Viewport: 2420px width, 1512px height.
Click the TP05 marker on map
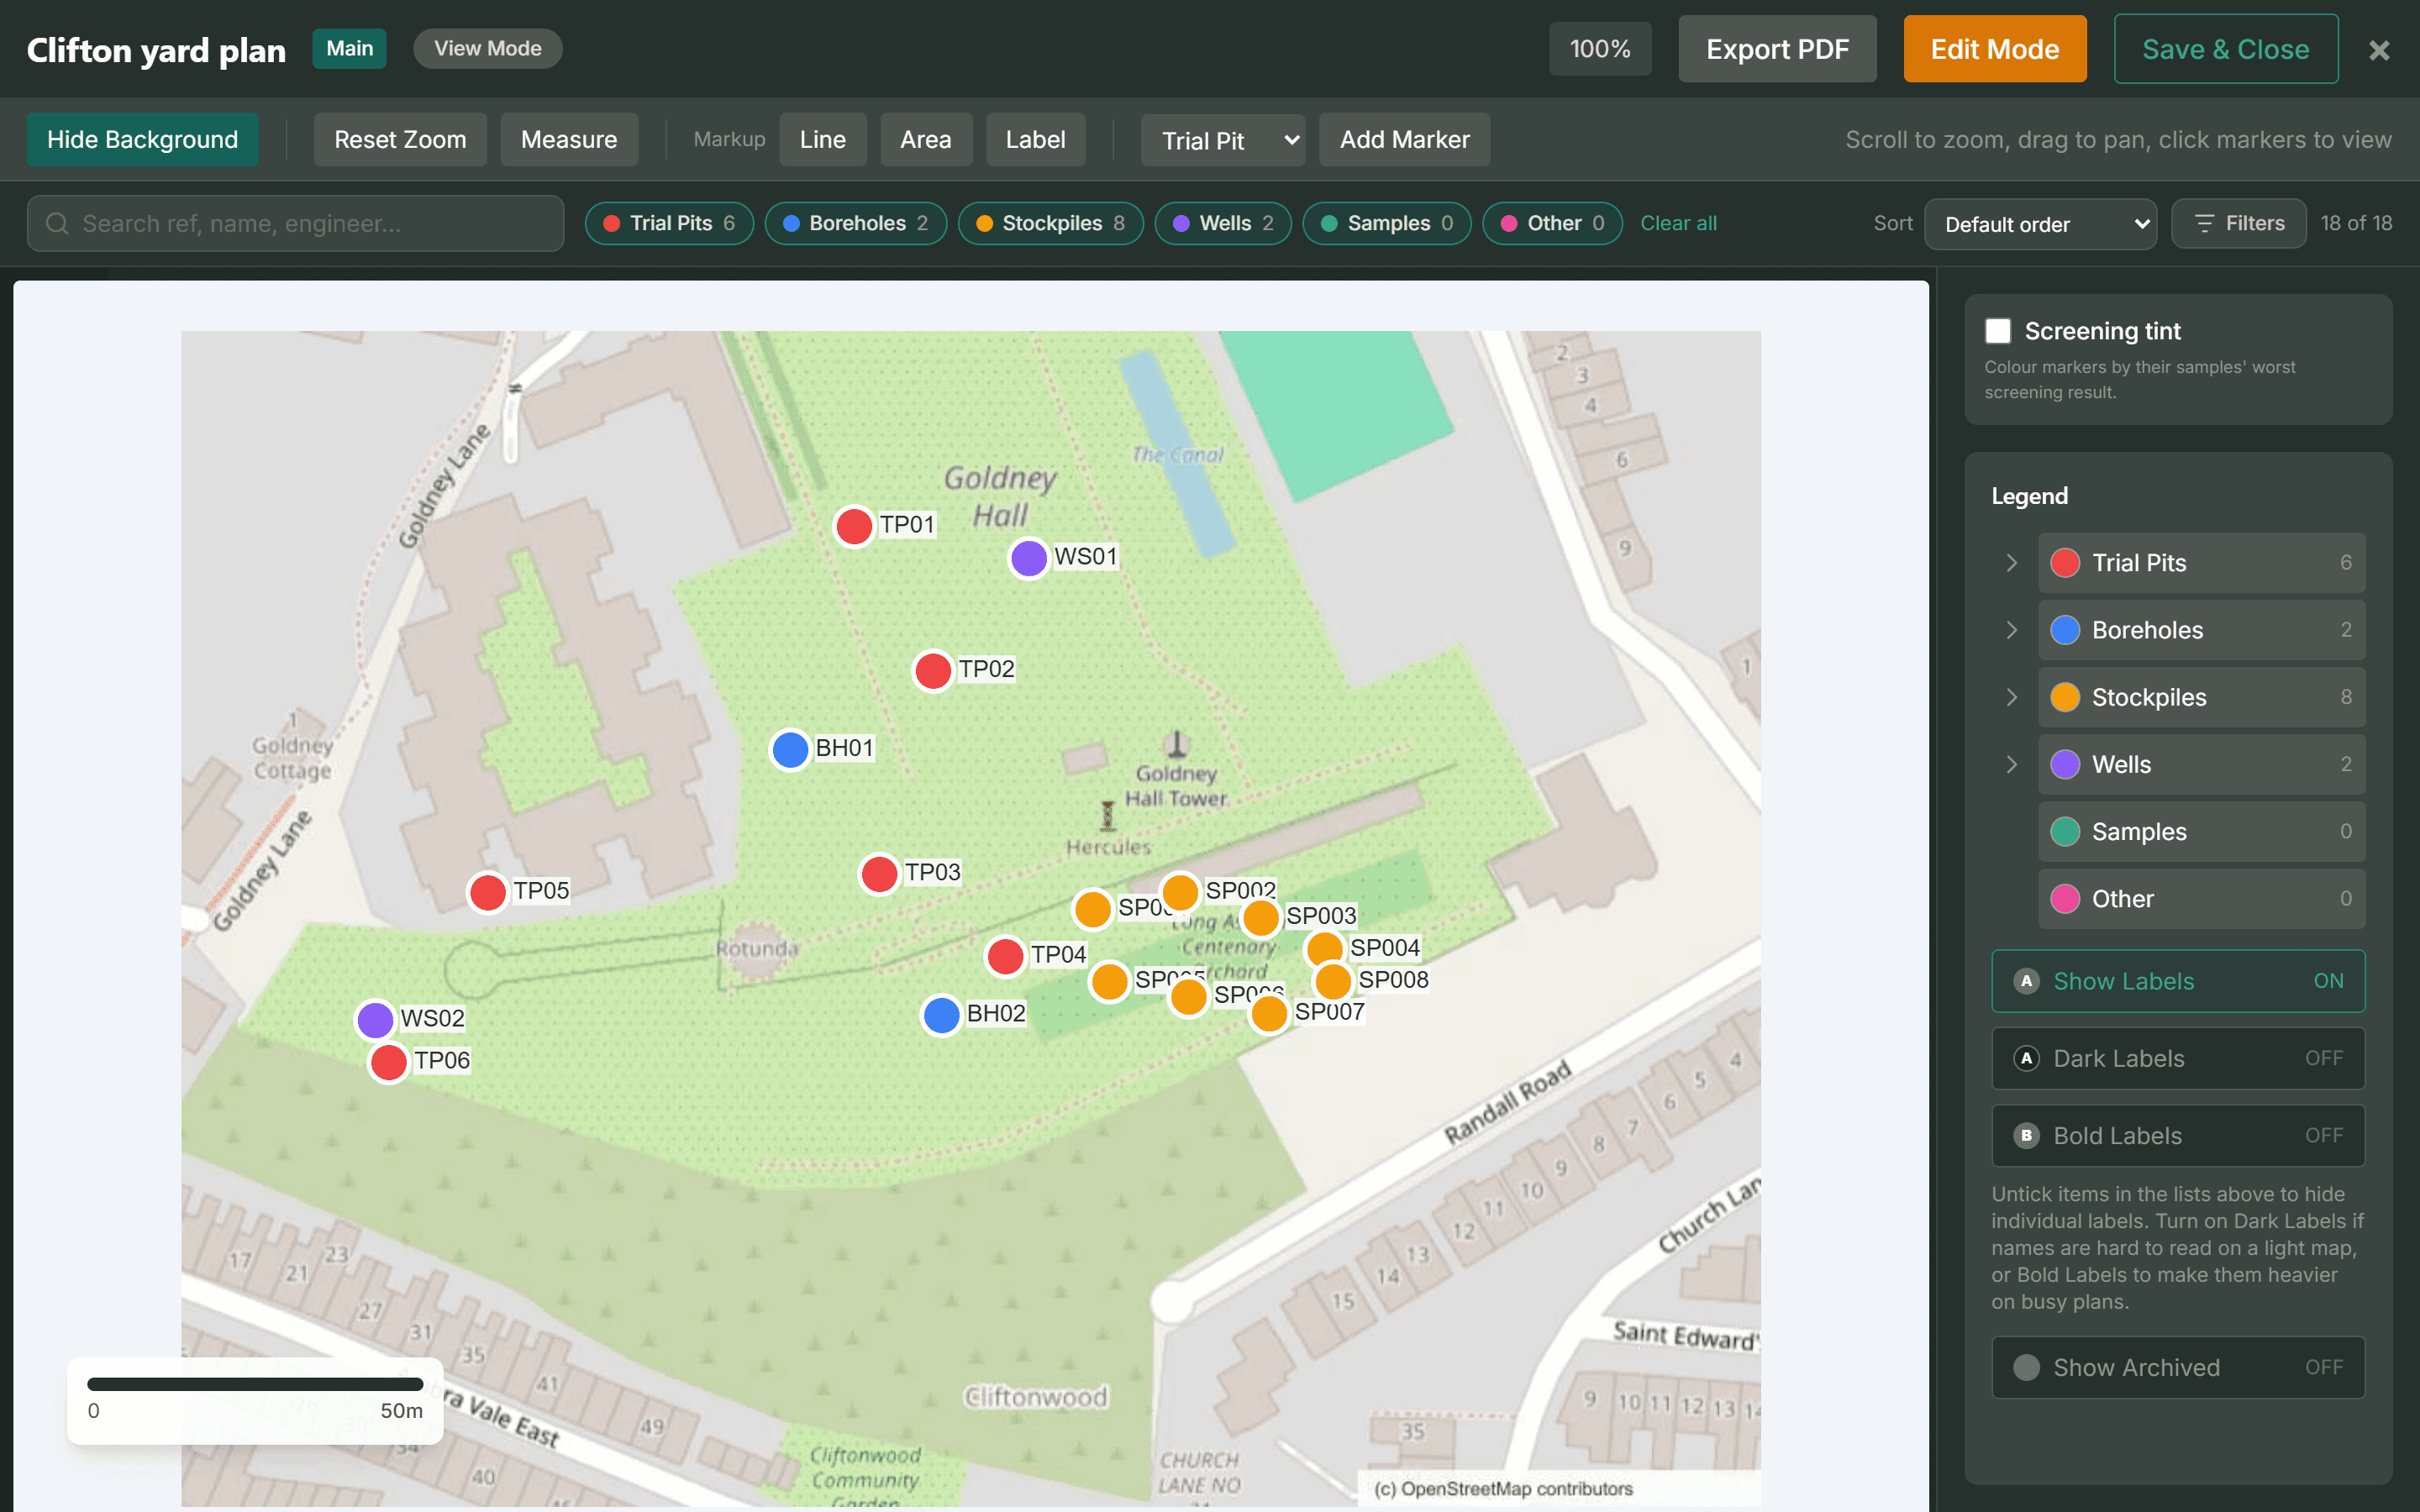coord(488,892)
